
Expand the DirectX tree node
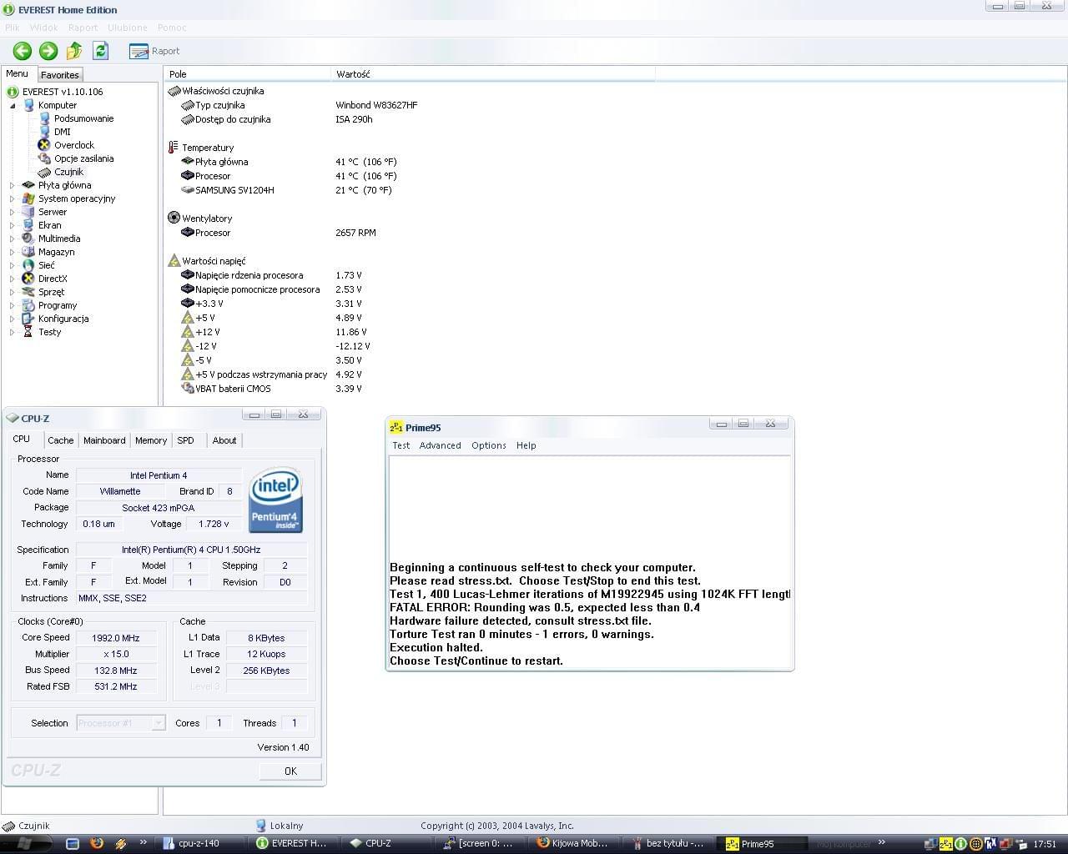[13, 279]
